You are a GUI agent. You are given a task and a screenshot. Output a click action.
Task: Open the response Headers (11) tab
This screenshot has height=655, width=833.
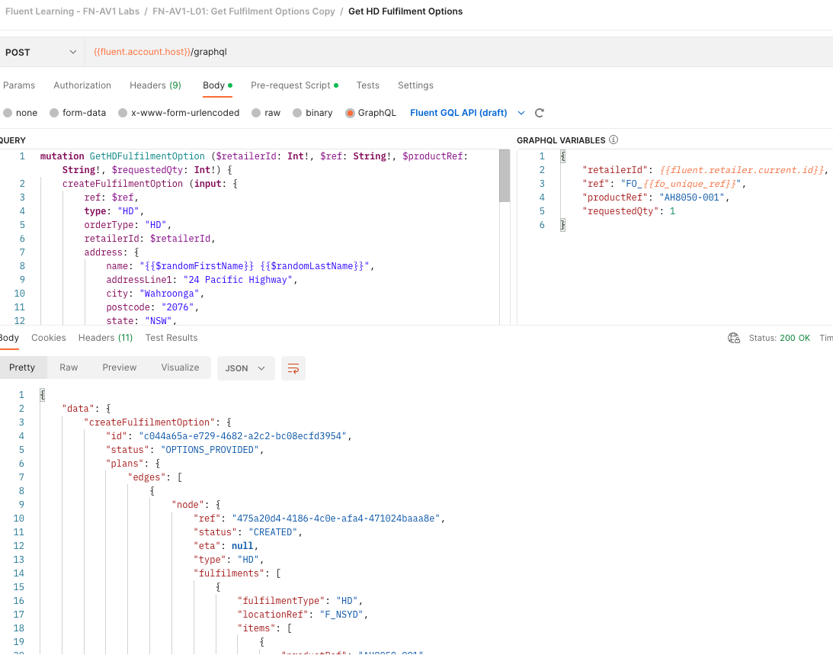pyautogui.click(x=105, y=338)
